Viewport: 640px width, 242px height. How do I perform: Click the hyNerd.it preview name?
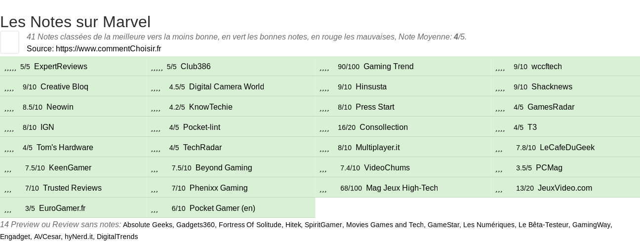coord(79,237)
